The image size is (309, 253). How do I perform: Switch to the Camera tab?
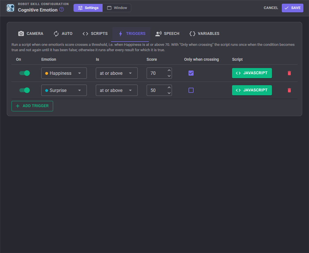coord(31,34)
